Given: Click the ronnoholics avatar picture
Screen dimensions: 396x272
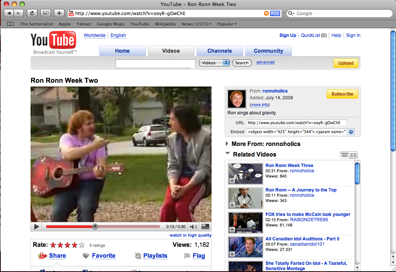Looking at the screenshot, I should pyautogui.click(x=236, y=99).
